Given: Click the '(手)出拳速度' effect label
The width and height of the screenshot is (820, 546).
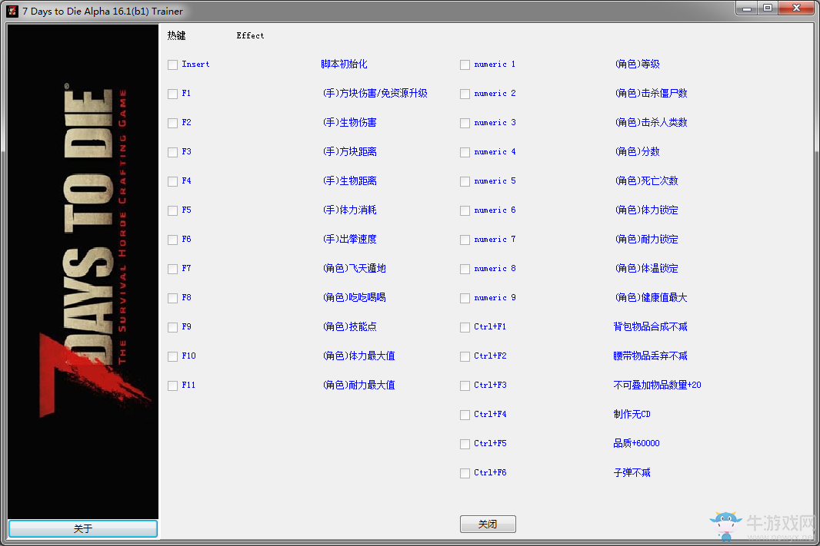Looking at the screenshot, I should pyautogui.click(x=350, y=240).
